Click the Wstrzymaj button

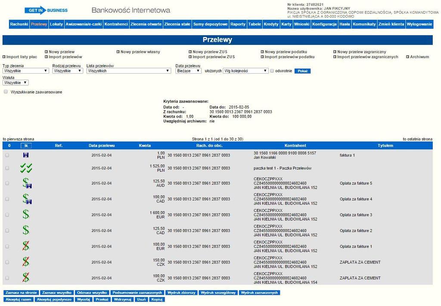(x=123, y=300)
